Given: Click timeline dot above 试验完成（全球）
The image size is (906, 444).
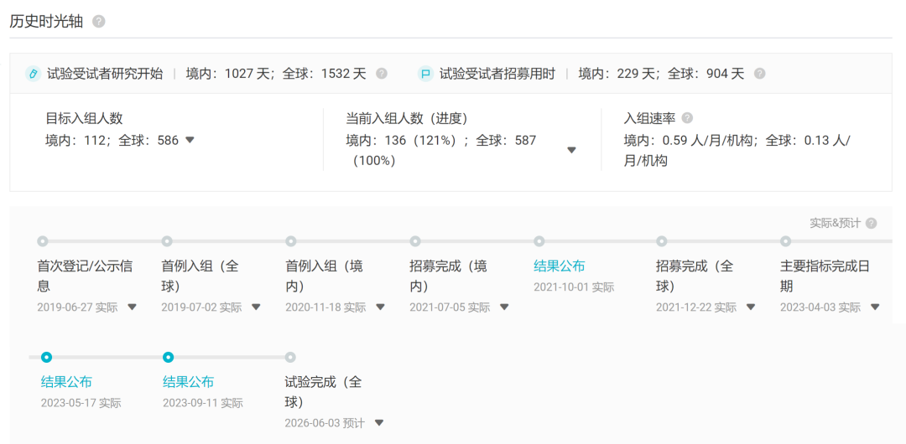Looking at the screenshot, I should pyautogui.click(x=290, y=357).
